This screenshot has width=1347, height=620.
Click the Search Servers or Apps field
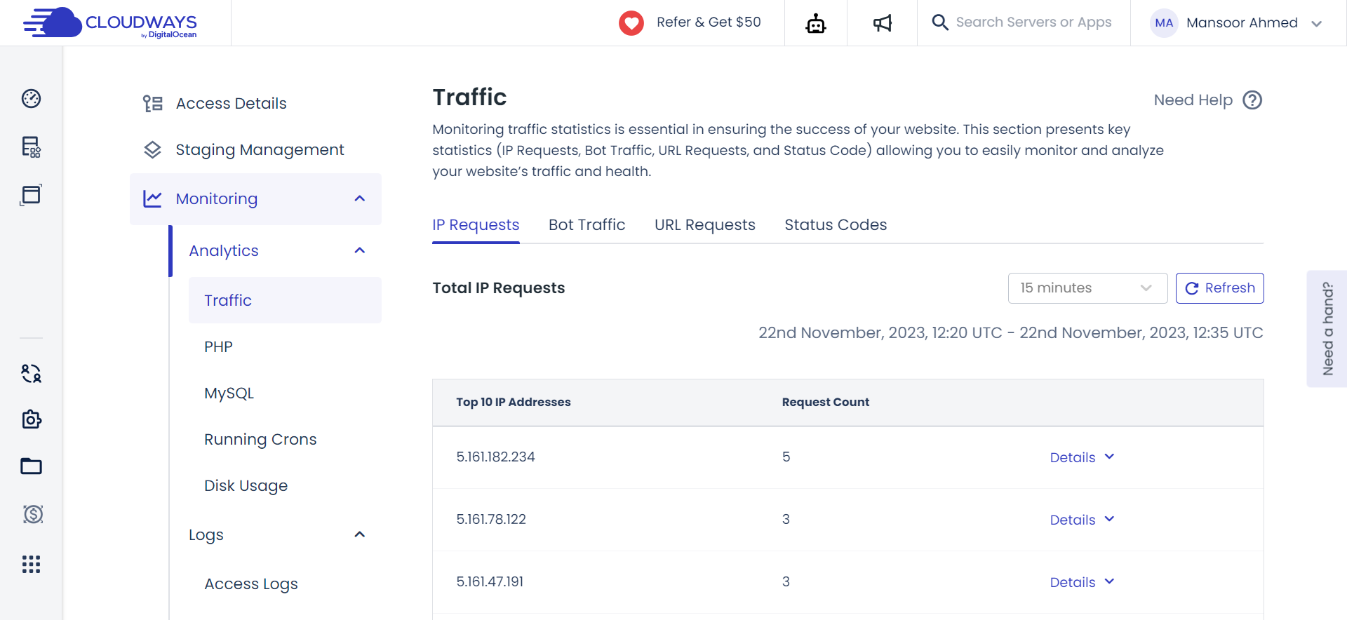pyautogui.click(x=1033, y=22)
